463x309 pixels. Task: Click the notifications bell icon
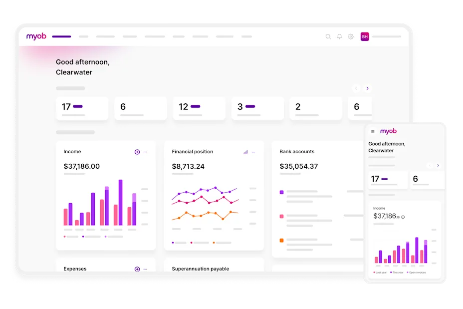pos(339,36)
